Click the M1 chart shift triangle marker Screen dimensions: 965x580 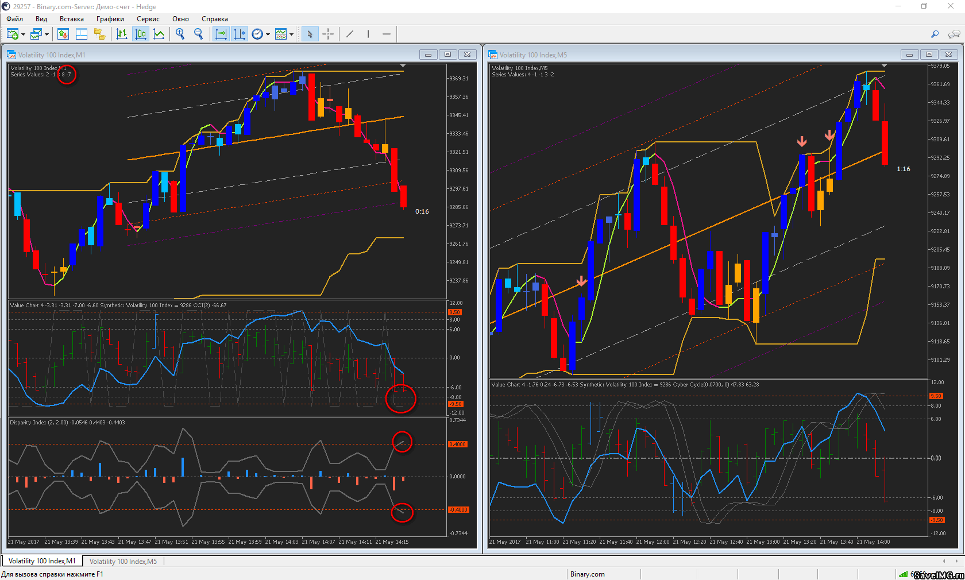pos(403,66)
